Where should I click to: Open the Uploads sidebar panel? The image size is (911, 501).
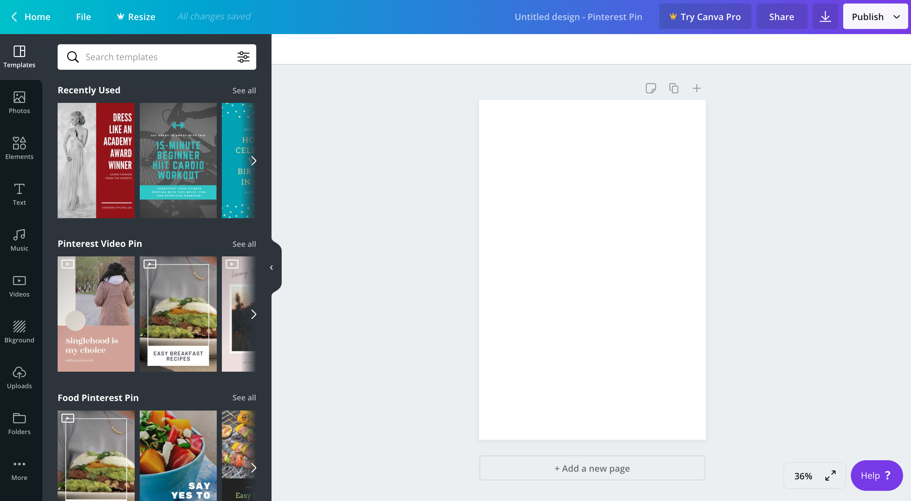point(19,377)
